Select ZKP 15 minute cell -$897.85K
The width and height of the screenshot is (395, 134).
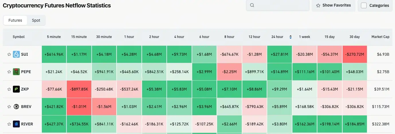(x=79, y=89)
